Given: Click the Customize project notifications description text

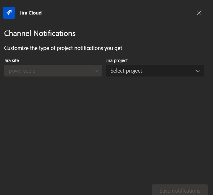Looking at the screenshot, I should click(x=63, y=48).
